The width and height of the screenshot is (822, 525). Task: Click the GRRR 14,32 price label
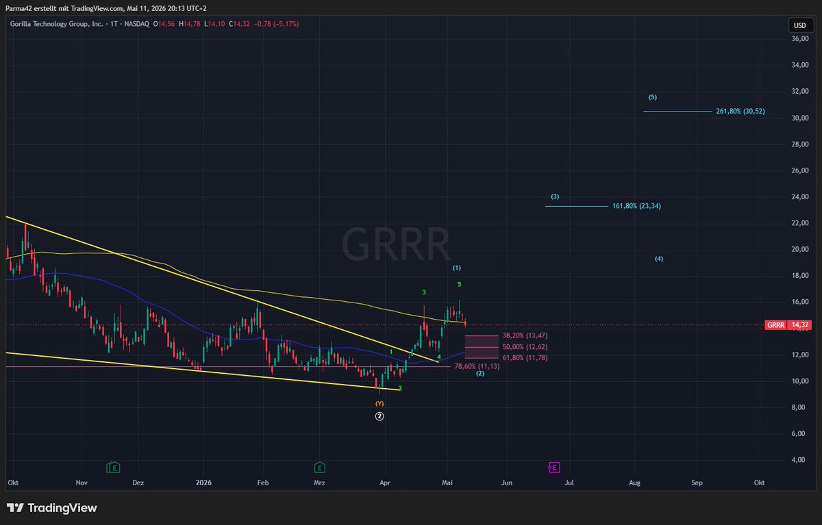coord(788,325)
